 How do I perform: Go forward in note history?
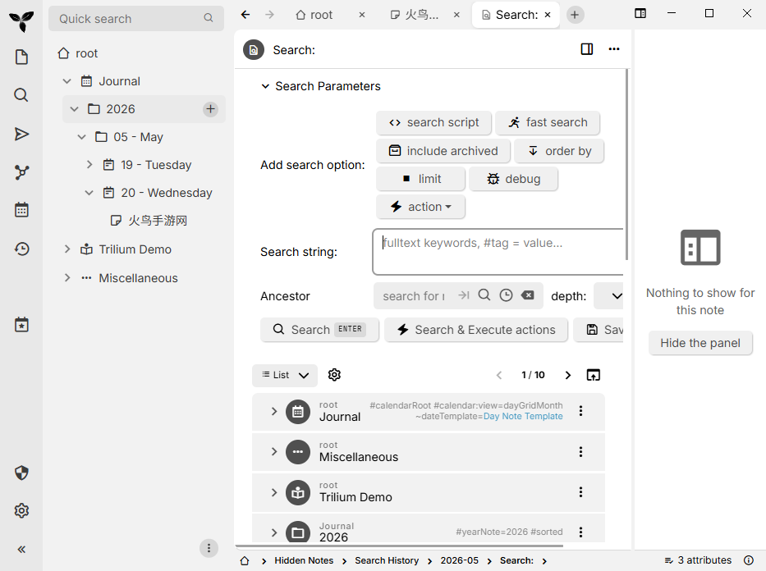(269, 15)
